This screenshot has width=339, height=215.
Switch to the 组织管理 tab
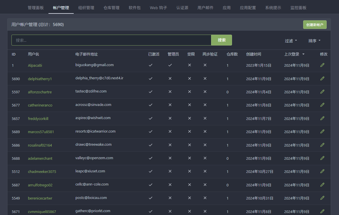click(x=86, y=8)
